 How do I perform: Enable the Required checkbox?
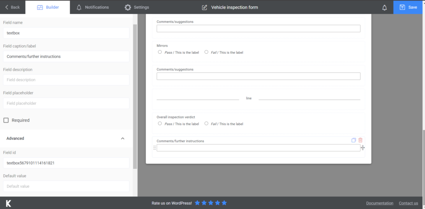tap(6, 120)
